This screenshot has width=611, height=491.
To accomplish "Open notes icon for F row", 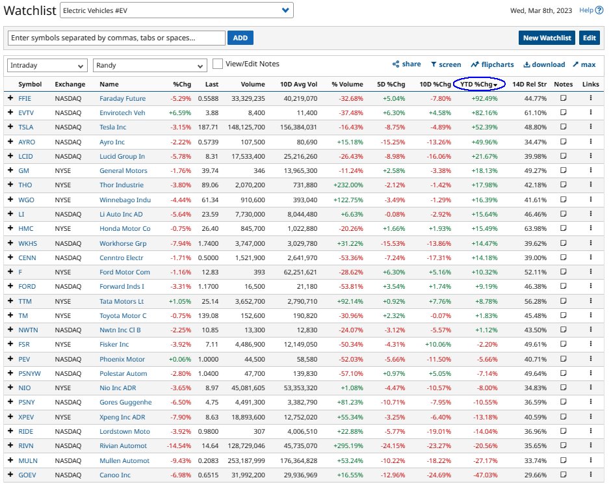I will click(563, 271).
